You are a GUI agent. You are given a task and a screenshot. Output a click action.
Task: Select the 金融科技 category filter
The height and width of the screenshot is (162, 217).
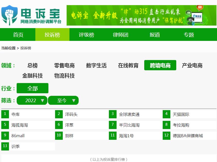tap(32, 76)
